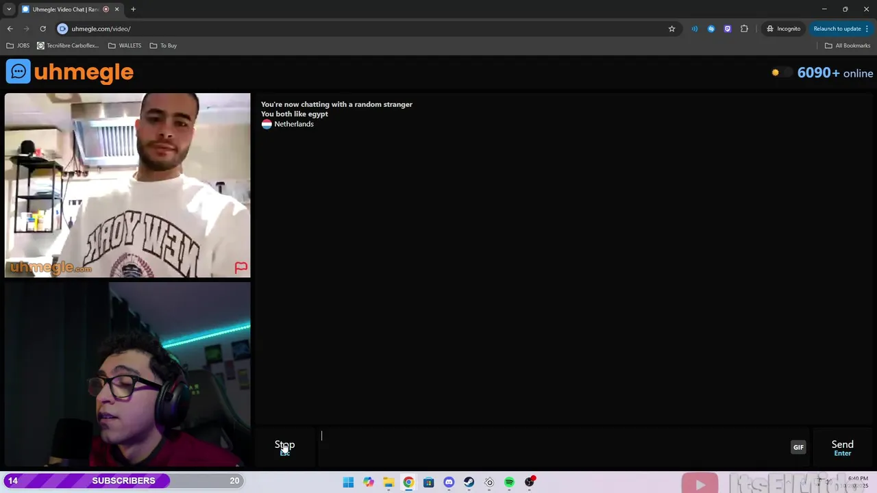877x493 pixels.
Task: Open Microsoft Store from the taskbar
Action: (429, 482)
